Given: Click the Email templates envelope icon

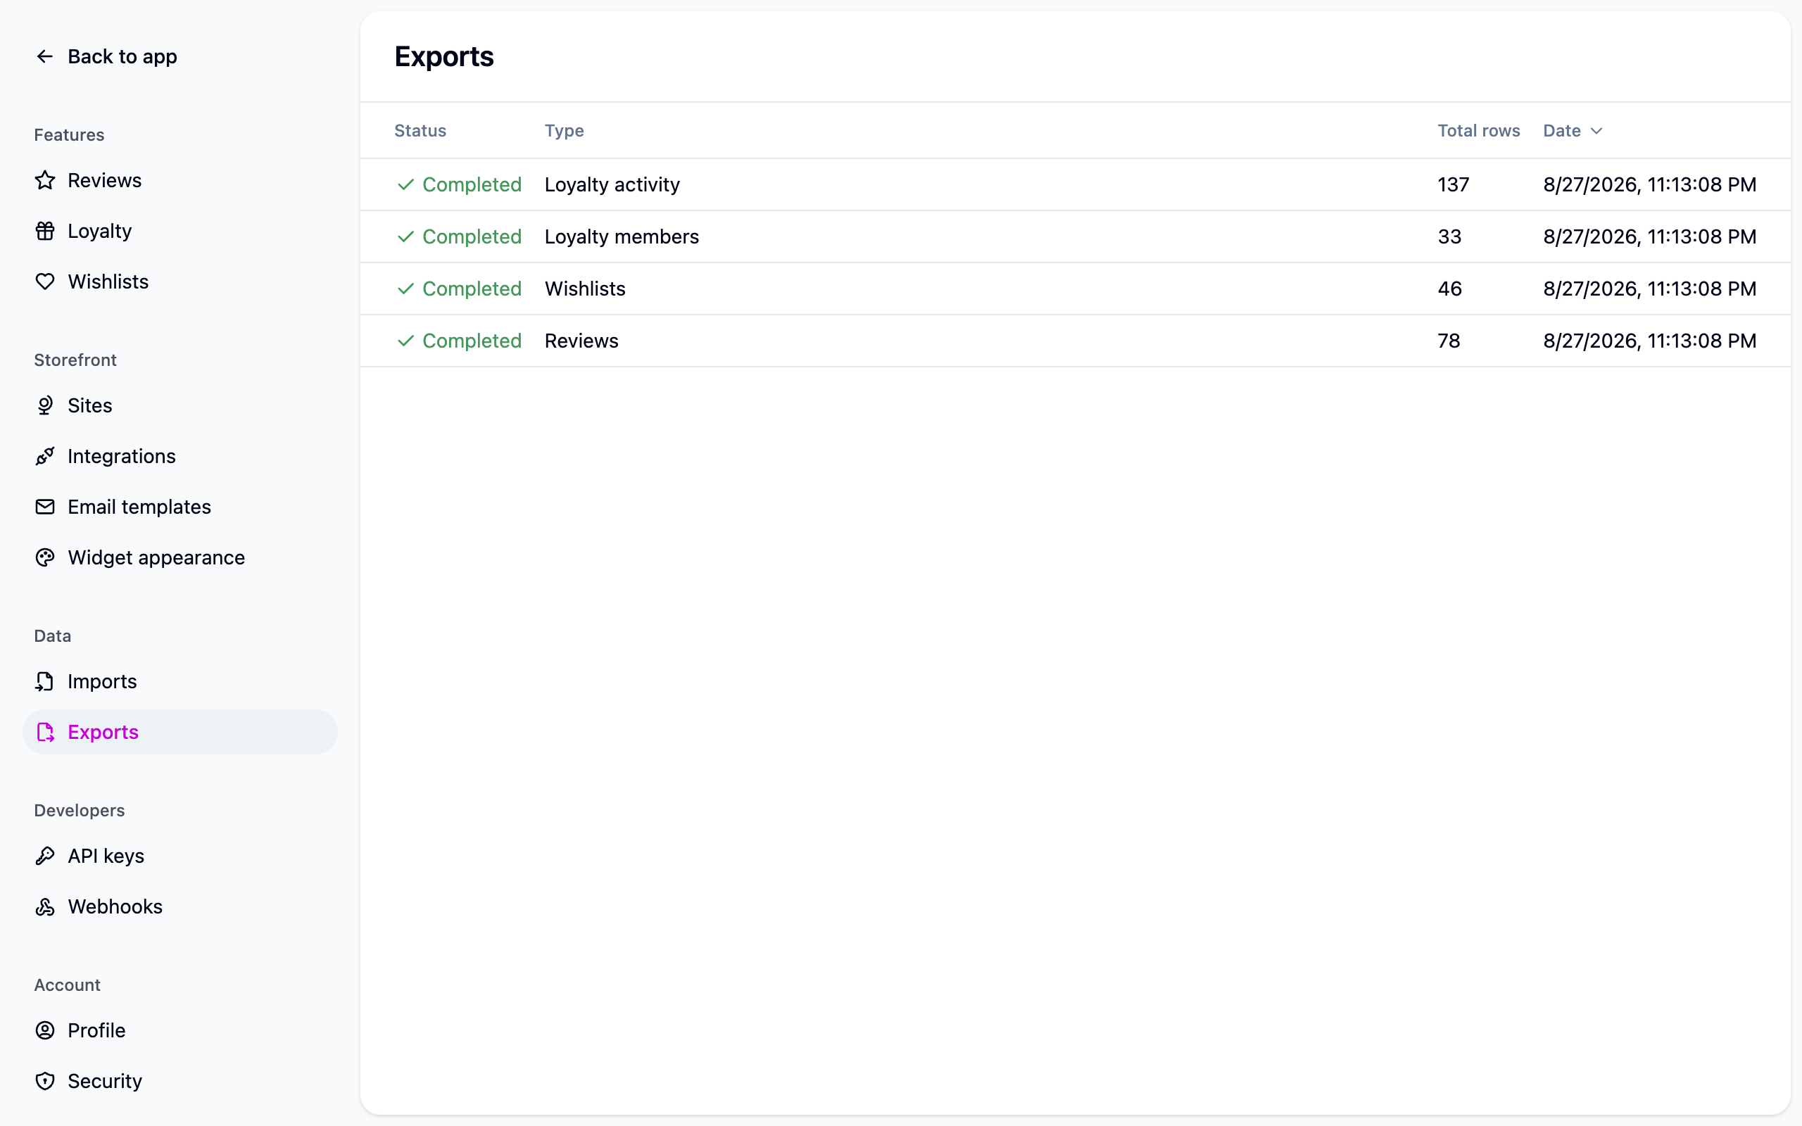Looking at the screenshot, I should click(x=44, y=507).
